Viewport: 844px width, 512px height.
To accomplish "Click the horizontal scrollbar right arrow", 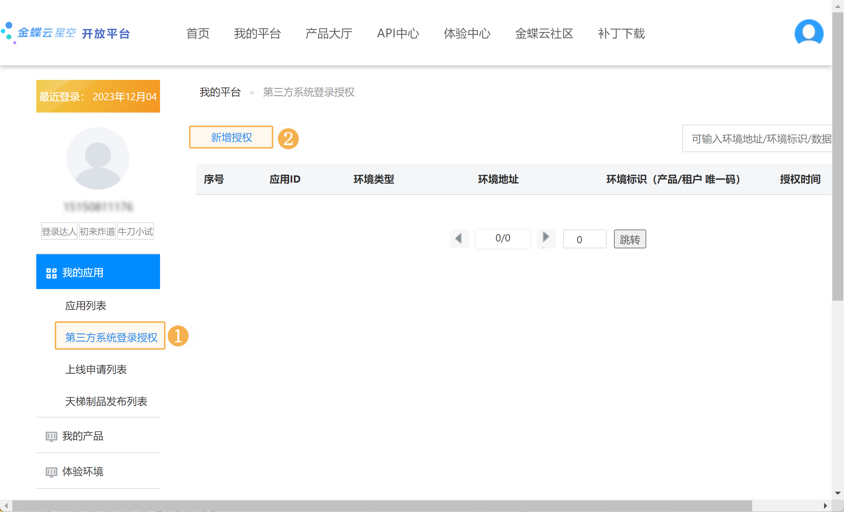I will click(x=825, y=505).
